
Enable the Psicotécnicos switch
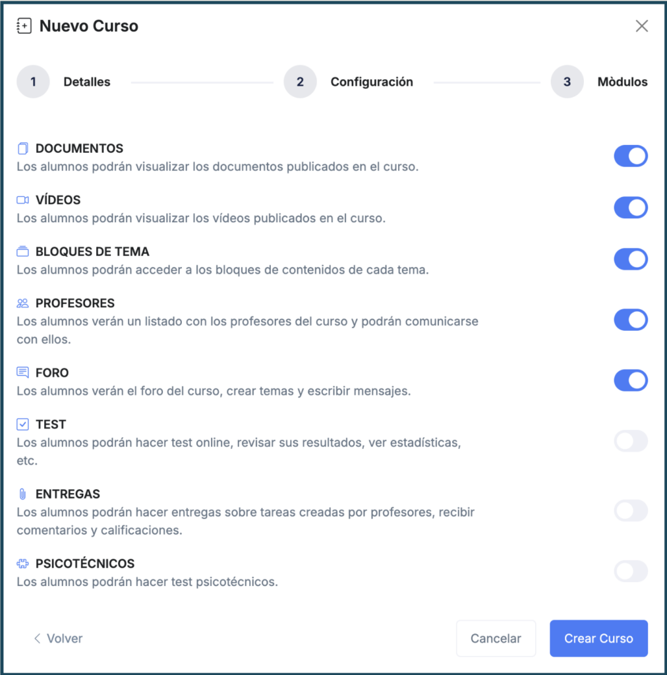[x=631, y=572]
